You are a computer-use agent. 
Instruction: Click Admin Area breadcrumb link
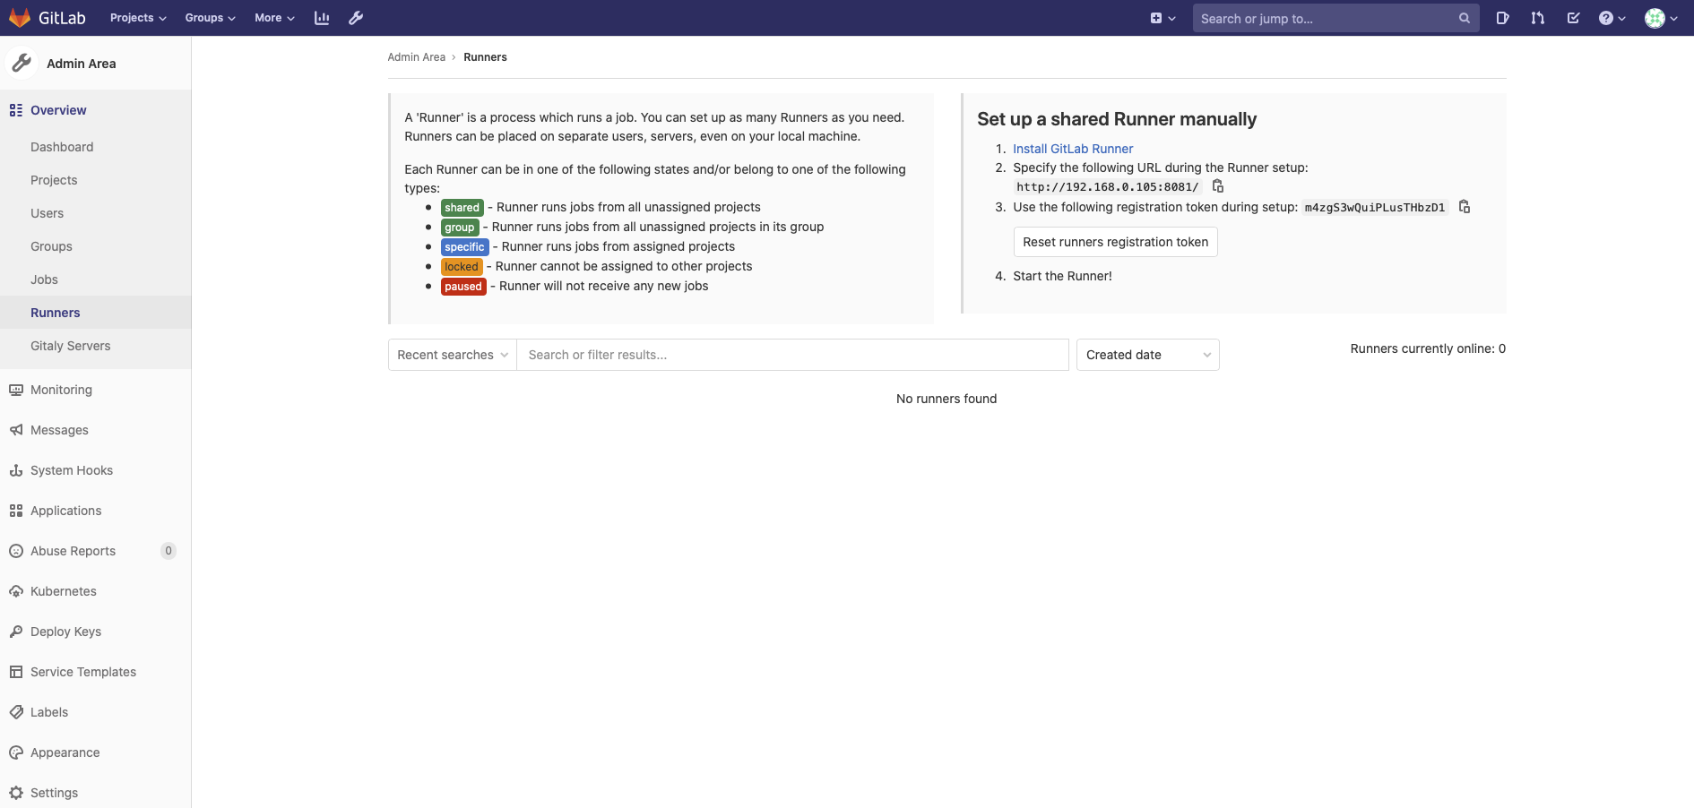point(416,57)
